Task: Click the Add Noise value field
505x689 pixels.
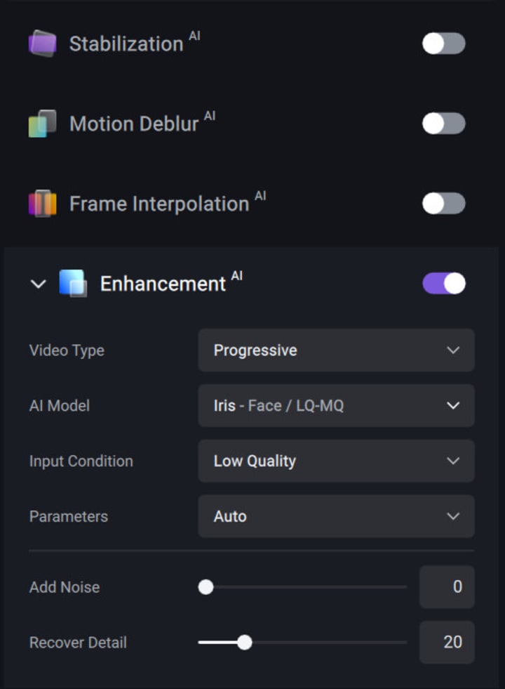Action: click(447, 586)
